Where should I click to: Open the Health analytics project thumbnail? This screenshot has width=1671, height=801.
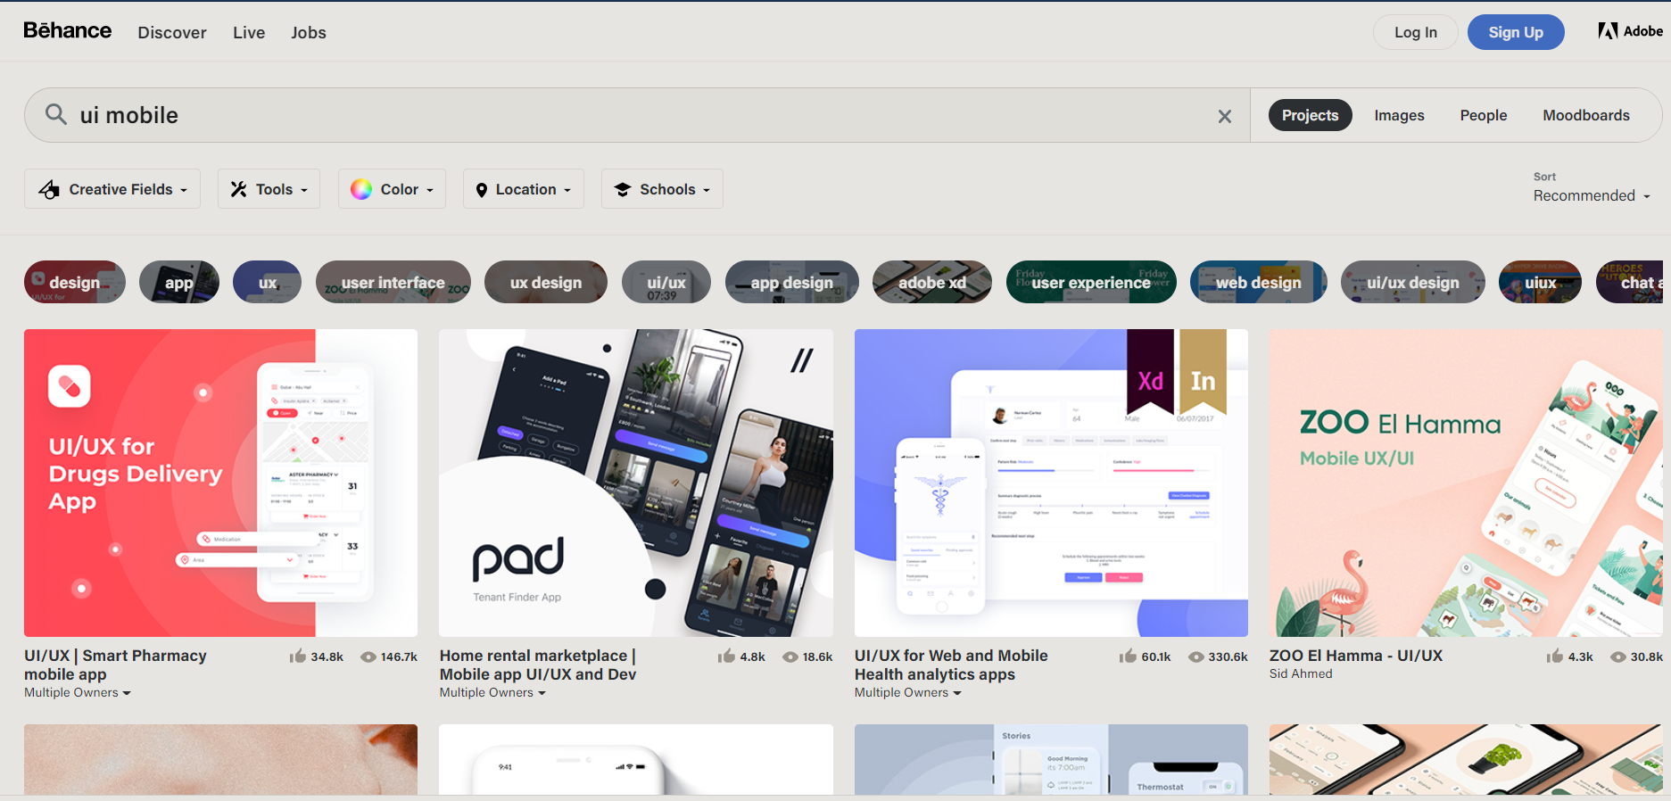[x=1051, y=483]
